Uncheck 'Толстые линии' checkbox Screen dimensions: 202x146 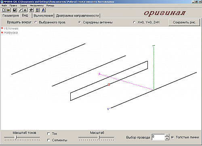pyautogui.click(x=173, y=137)
